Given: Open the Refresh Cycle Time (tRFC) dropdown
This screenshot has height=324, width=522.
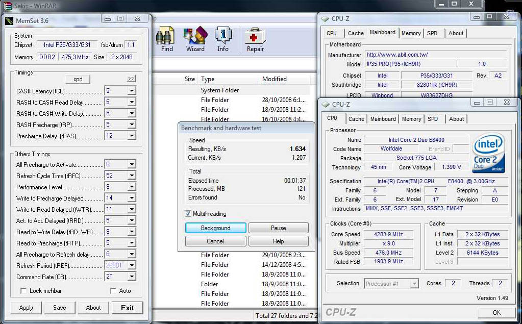Looking at the screenshot, I should click(x=132, y=176).
